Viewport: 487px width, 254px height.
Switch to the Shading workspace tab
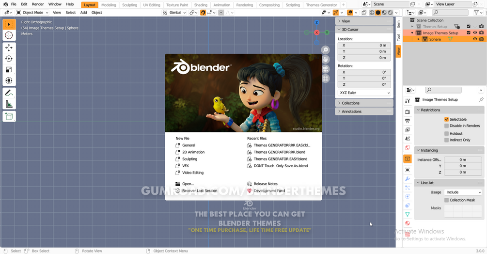pyautogui.click(x=201, y=5)
